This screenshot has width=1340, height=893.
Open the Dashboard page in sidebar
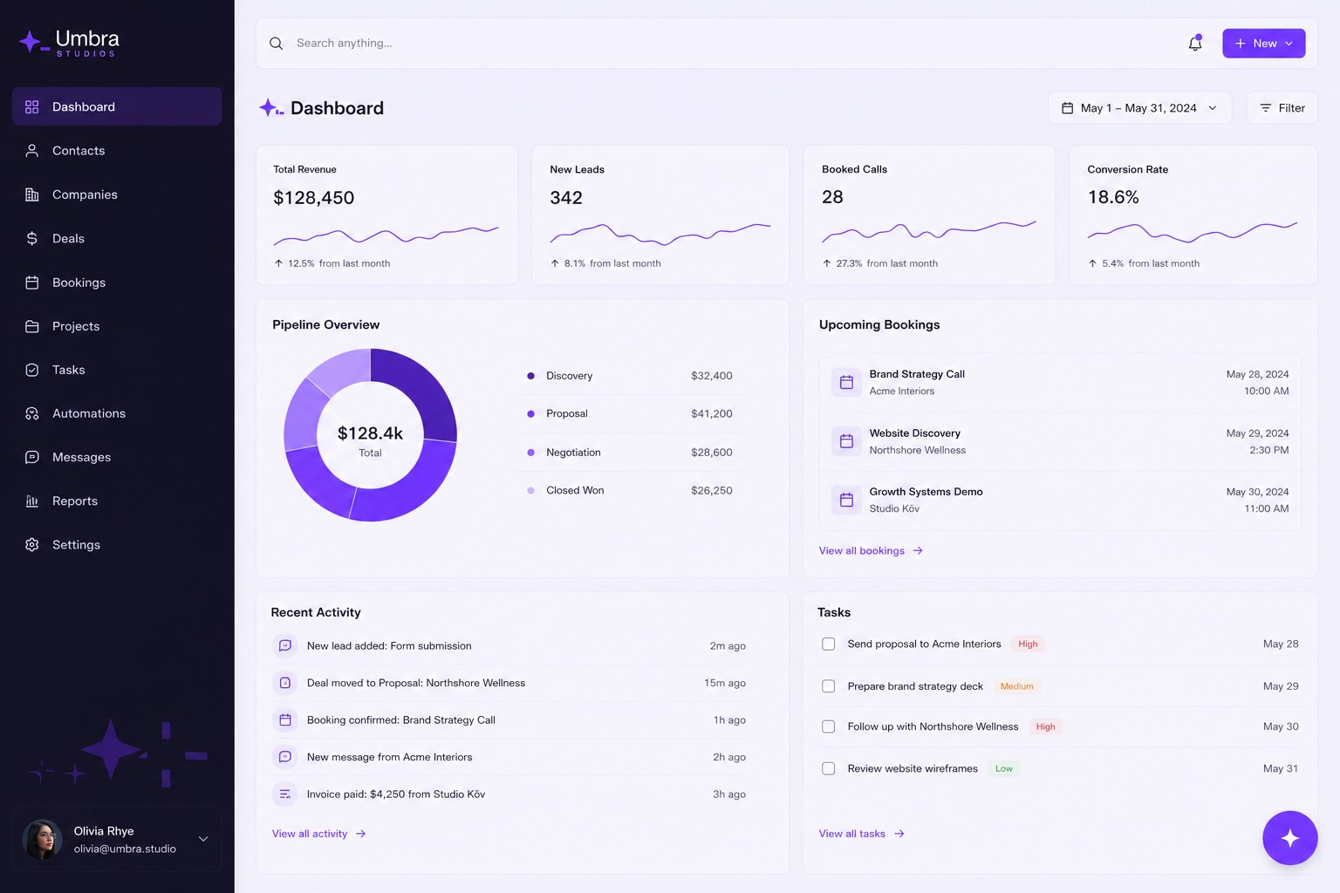click(117, 106)
